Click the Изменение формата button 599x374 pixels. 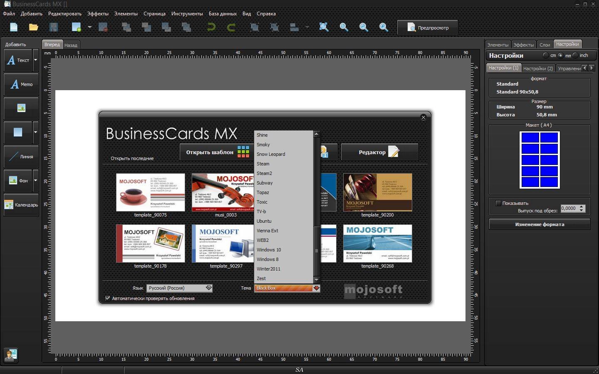[x=540, y=224]
